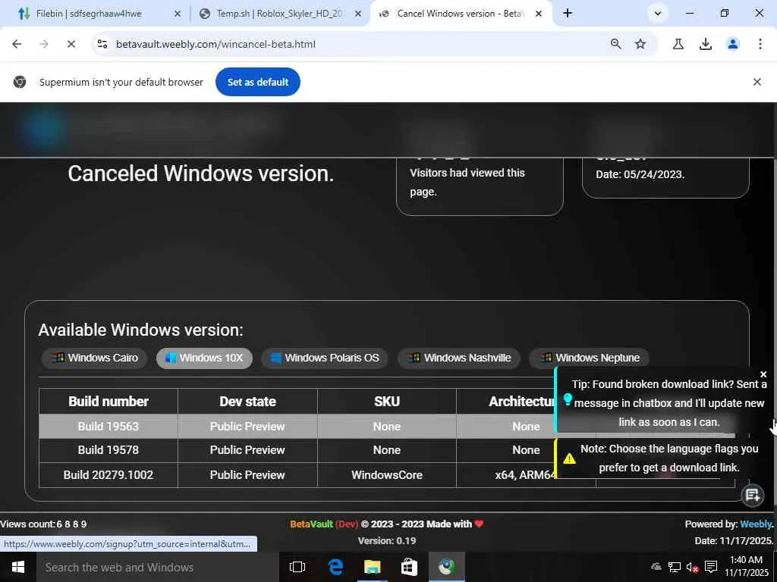Open the Windows Store taskbar icon
Image resolution: width=777 pixels, height=582 pixels.
(x=409, y=567)
